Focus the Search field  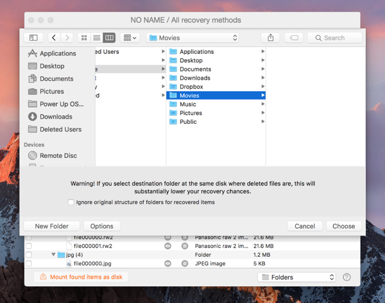[334, 38]
